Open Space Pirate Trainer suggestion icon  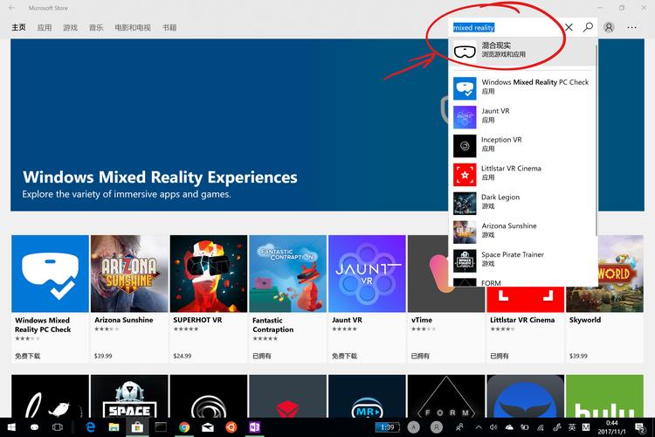pyautogui.click(x=465, y=260)
